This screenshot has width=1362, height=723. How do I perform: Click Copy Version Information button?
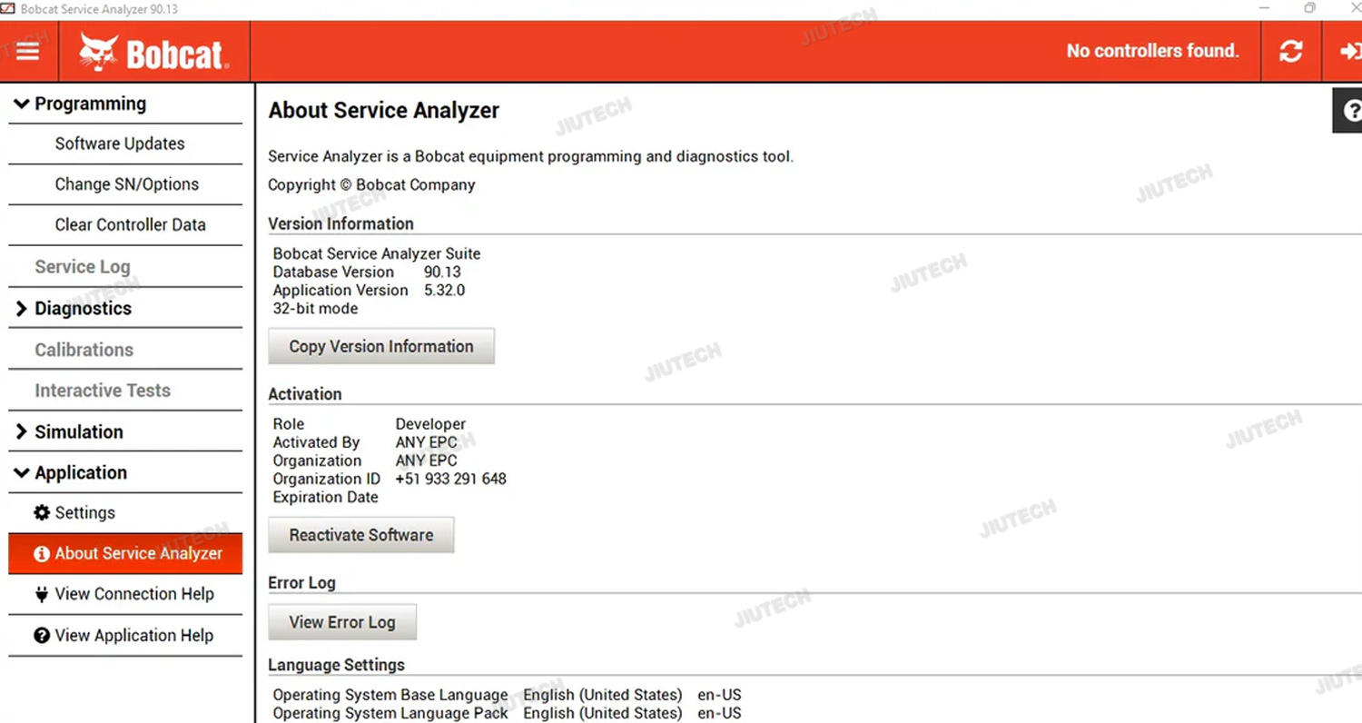381,346
